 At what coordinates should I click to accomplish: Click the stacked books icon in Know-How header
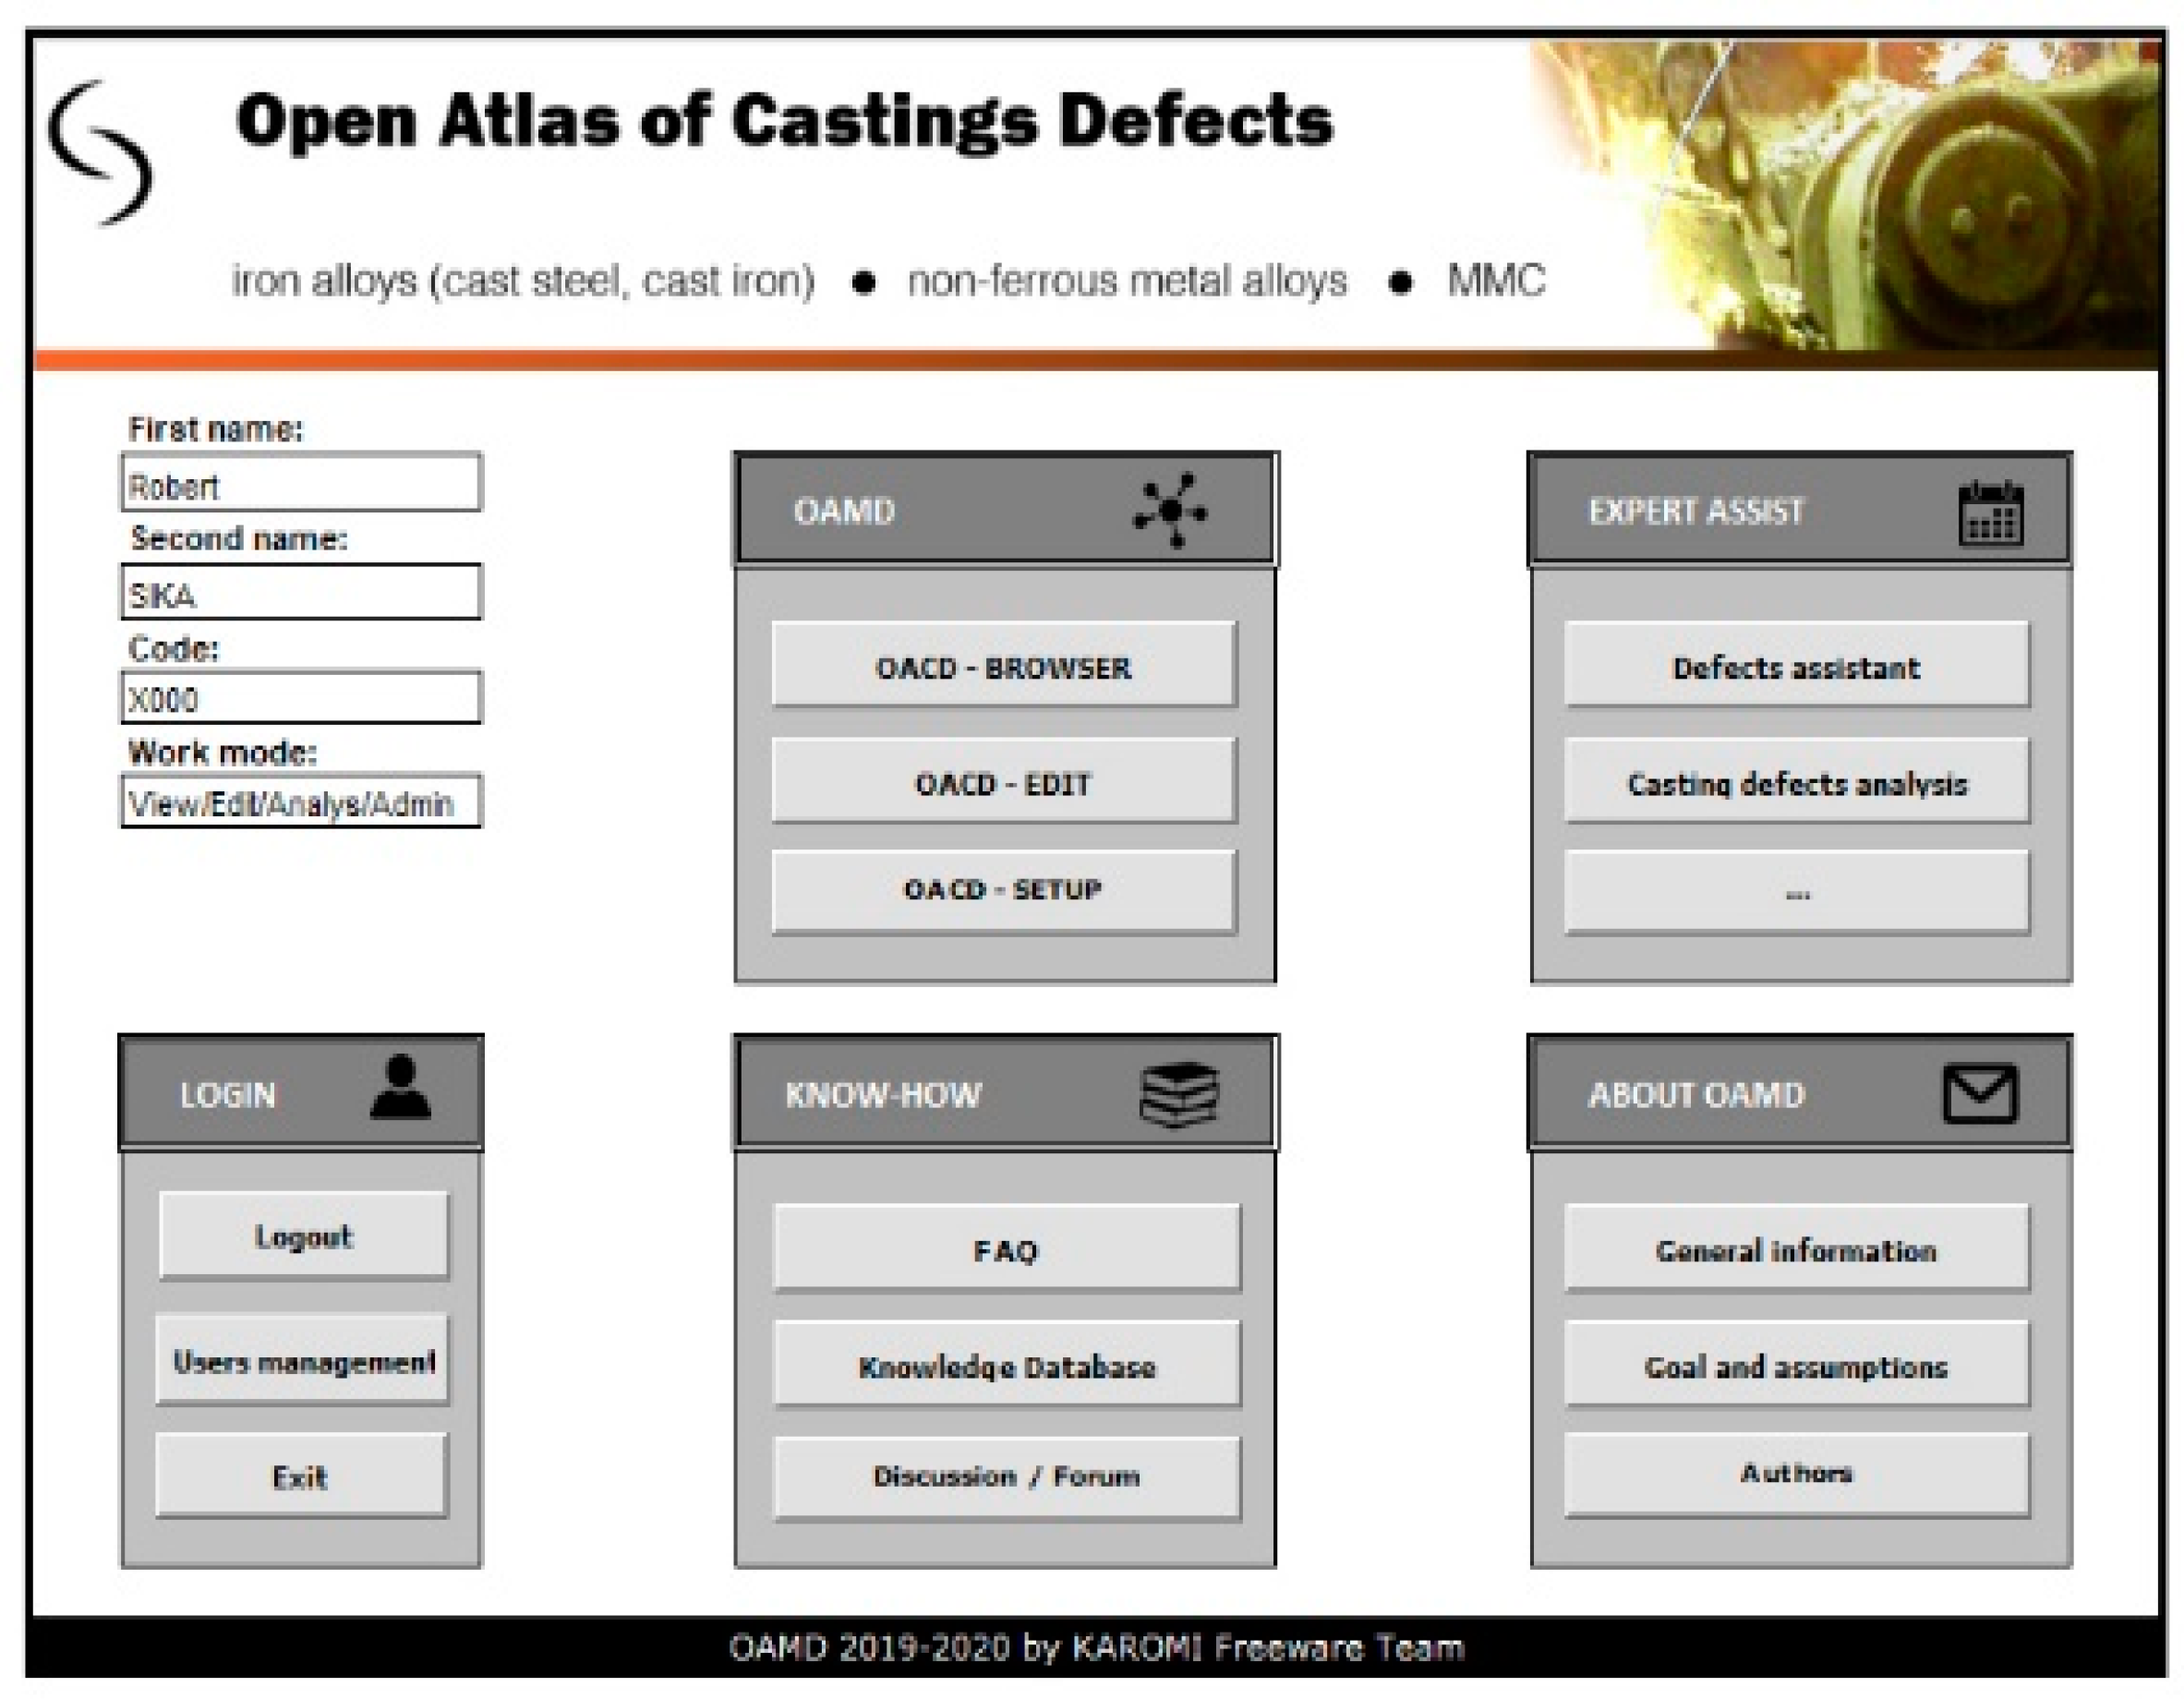[1180, 1094]
